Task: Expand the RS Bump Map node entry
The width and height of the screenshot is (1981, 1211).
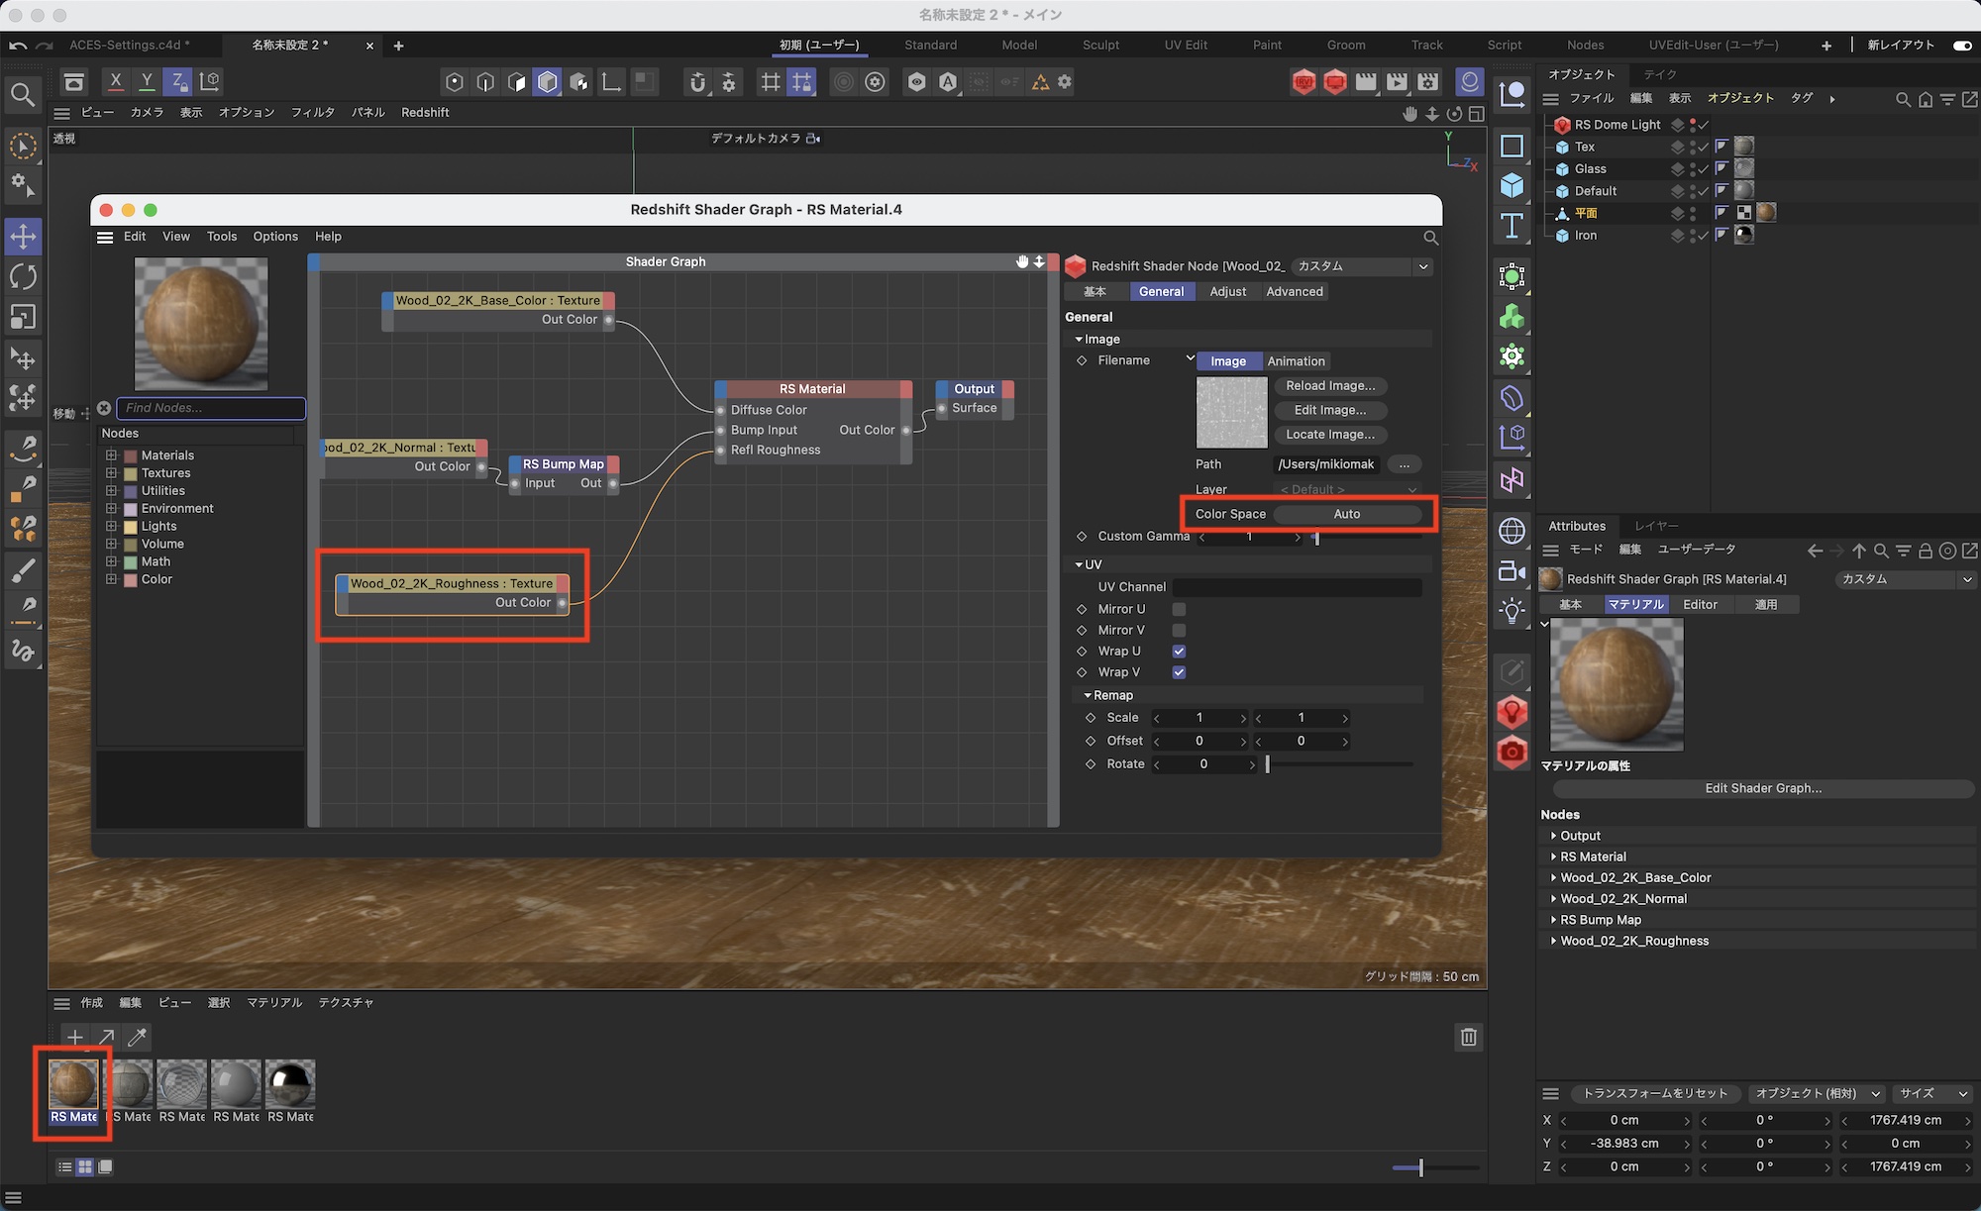Action: 1553,920
